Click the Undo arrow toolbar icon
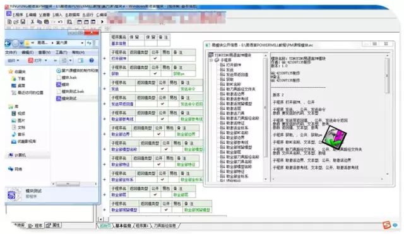Viewport: 404px width, 234px height. 60,21
